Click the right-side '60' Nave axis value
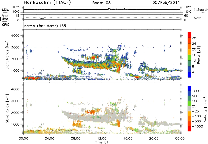The image size is (208, 144). point(186,16)
